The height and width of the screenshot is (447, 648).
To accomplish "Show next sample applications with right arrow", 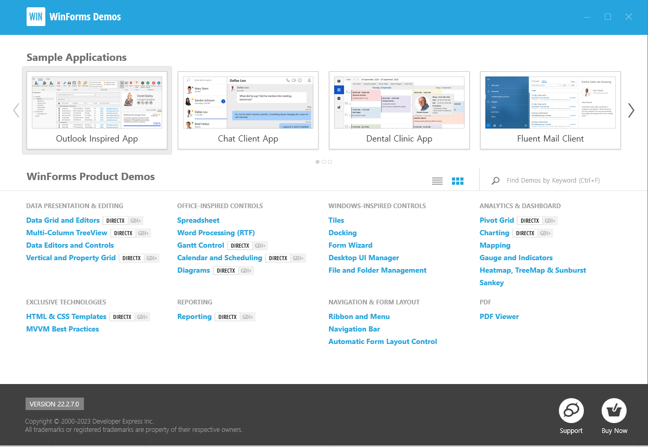I will tap(631, 110).
